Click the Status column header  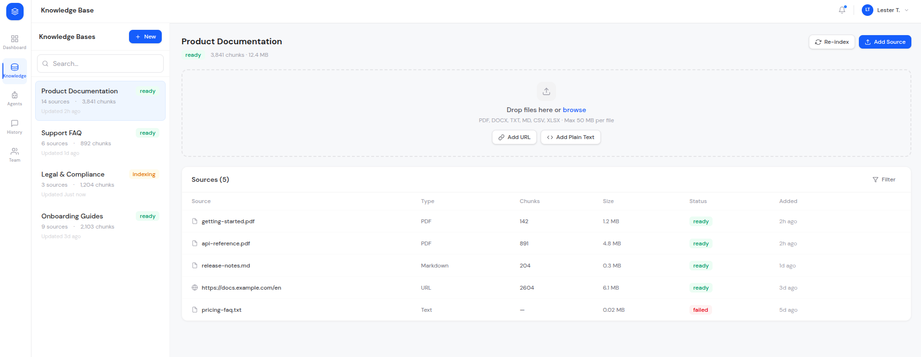click(x=698, y=201)
